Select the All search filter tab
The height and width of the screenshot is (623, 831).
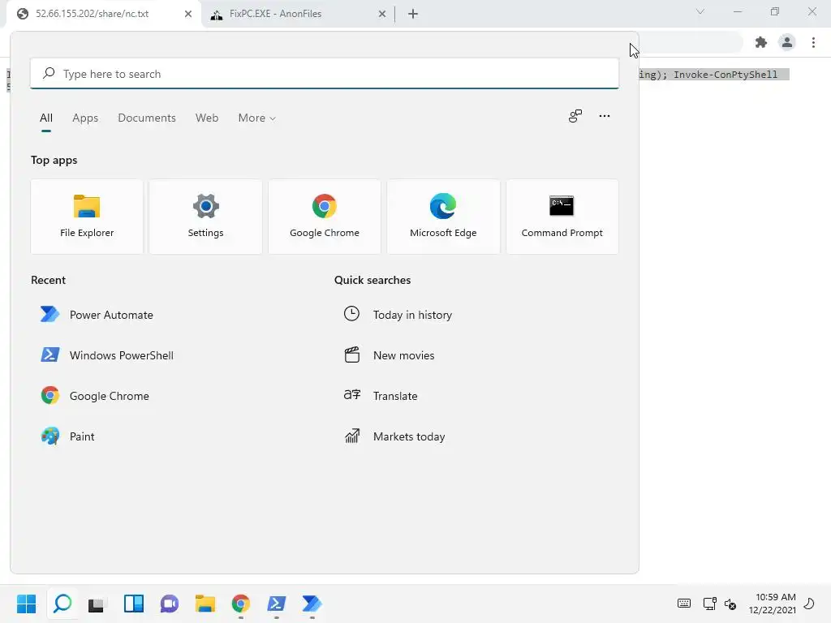pos(46,118)
